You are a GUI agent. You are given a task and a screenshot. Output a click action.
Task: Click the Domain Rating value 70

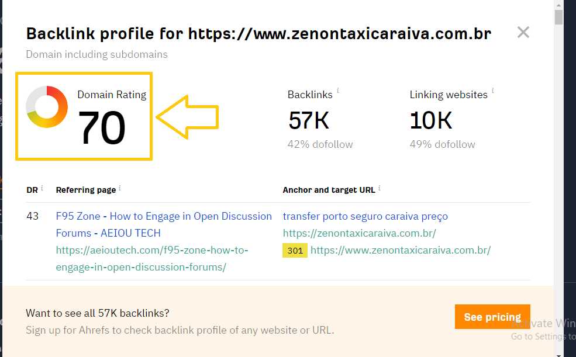[x=102, y=128]
